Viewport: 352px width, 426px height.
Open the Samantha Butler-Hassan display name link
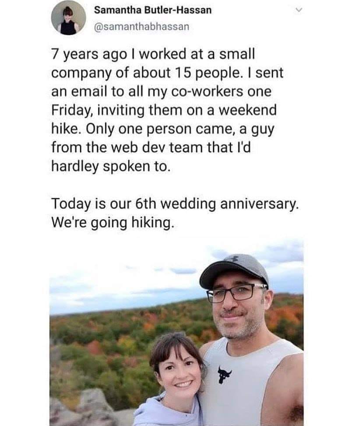coord(153,11)
